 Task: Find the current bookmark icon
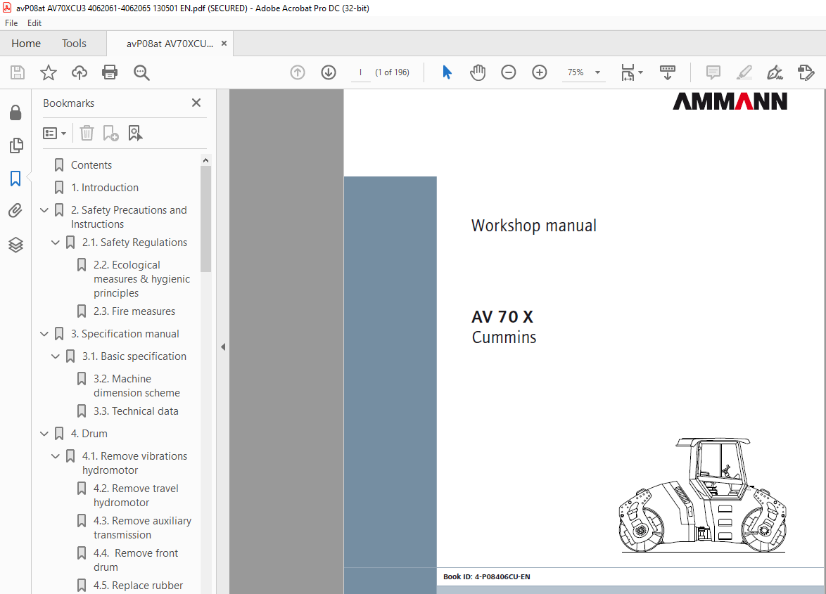pos(135,133)
